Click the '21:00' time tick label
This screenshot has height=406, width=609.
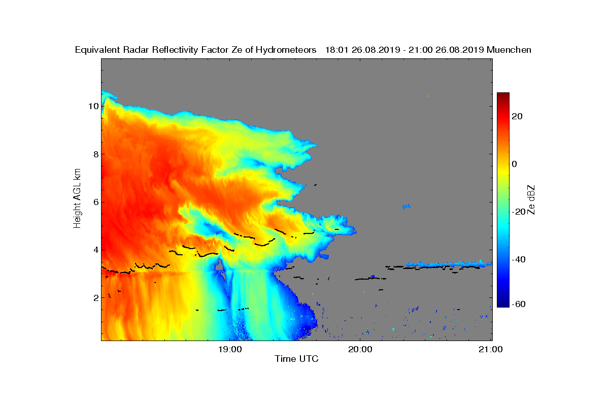click(491, 349)
